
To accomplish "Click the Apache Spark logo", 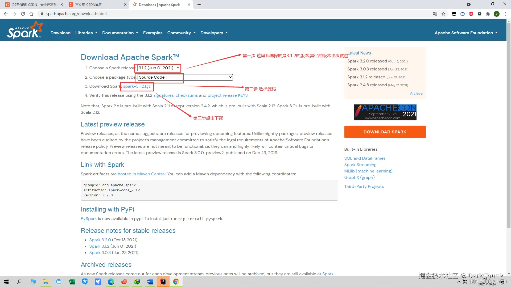I will click(x=25, y=30).
